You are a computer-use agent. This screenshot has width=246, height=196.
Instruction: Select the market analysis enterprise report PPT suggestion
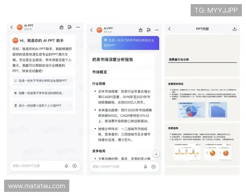coord(43,81)
